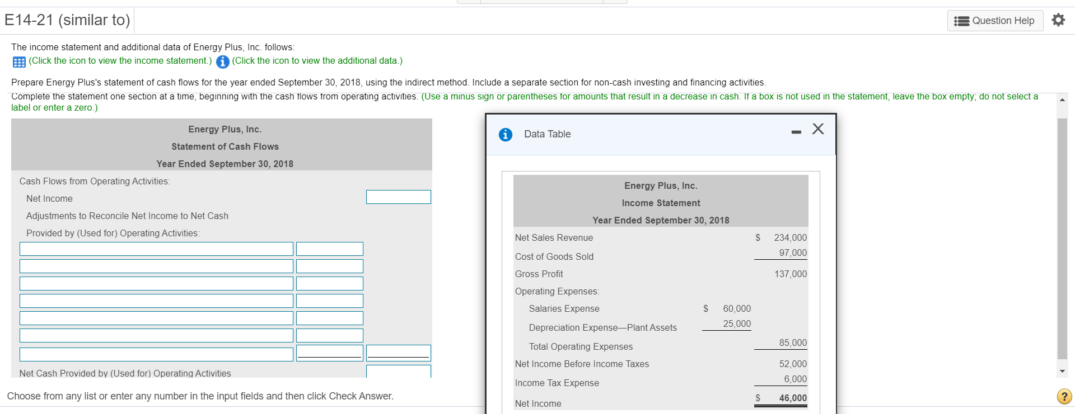Screen dimensions: 1075x414
Task: Close the Data Table popup
Action: coord(818,129)
